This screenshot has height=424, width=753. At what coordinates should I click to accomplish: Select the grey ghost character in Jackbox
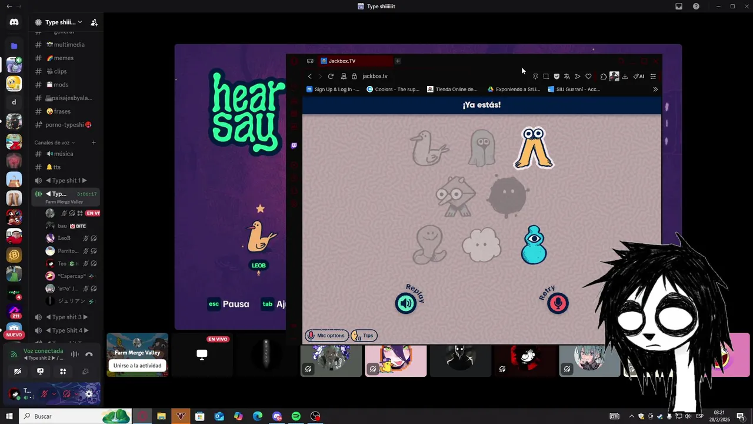482,148
